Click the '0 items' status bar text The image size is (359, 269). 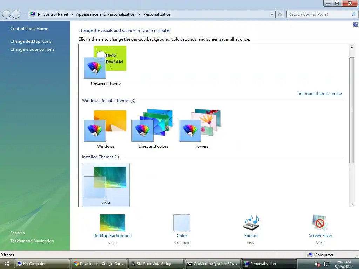point(7,255)
